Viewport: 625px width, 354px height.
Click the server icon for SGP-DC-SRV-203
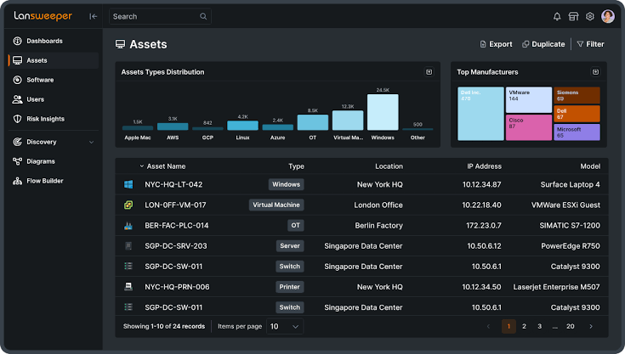coord(128,246)
